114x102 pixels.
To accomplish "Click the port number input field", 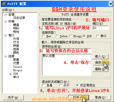I will point(100,28).
